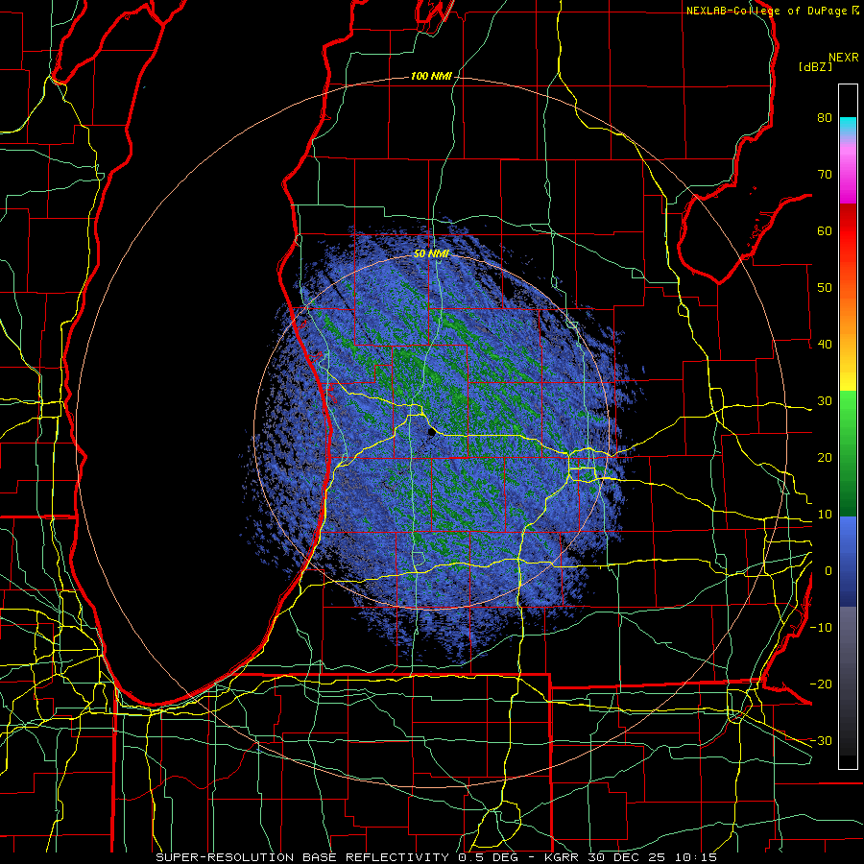Click the 40 dBZ tick label
Screen dimensions: 864x864
(825, 345)
